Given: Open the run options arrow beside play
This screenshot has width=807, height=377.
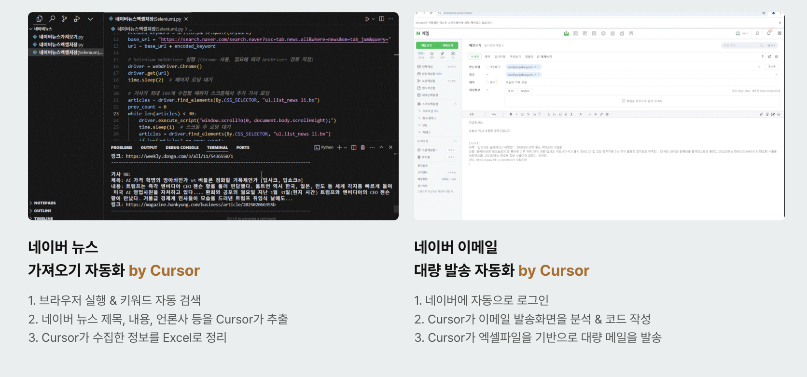Looking at the screenshot, I should click(x=373, y=19).
